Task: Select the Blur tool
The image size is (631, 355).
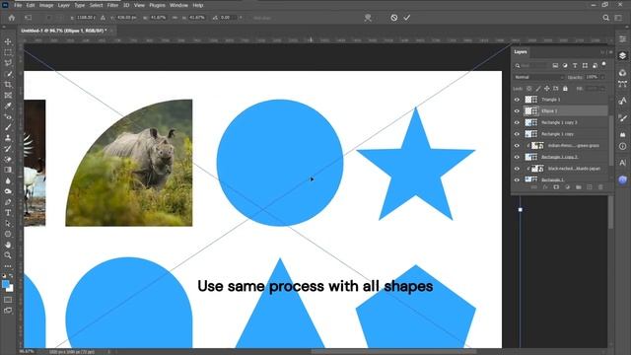Action: point(8,180)
